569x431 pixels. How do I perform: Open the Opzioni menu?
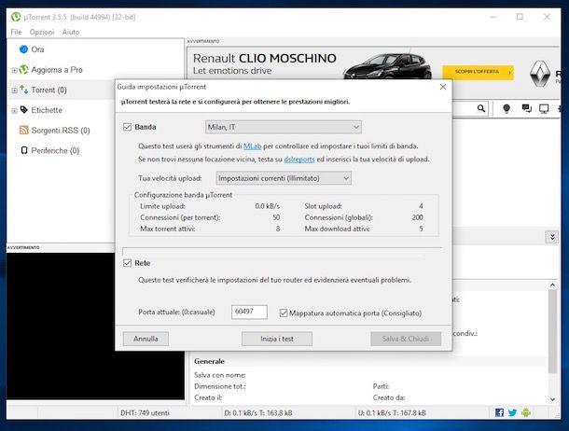[x=42, y=32]
